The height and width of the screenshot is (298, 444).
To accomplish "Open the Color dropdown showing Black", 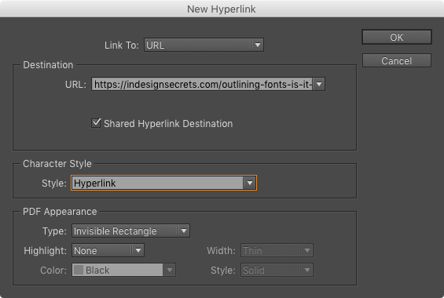I will click(123, 270).
